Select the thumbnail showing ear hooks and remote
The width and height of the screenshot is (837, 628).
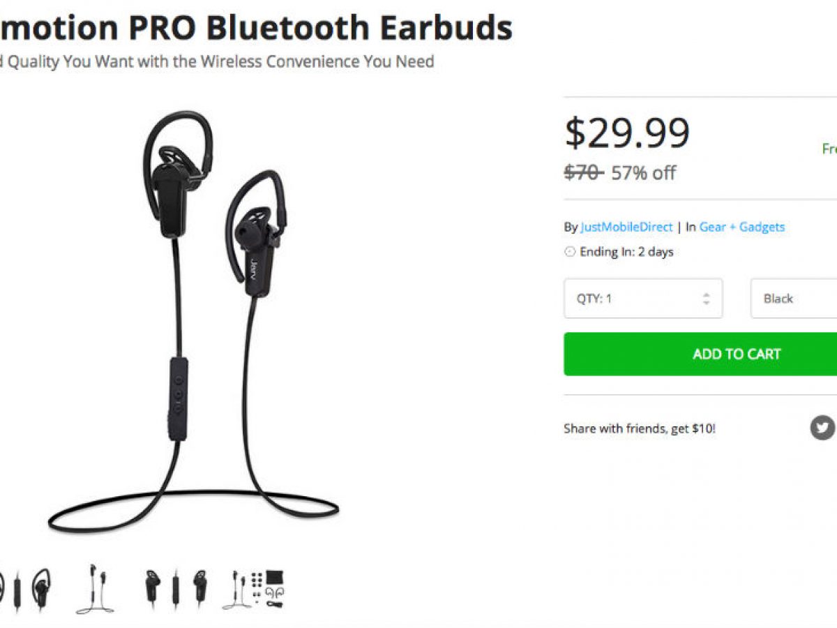(x=25, y=590)
